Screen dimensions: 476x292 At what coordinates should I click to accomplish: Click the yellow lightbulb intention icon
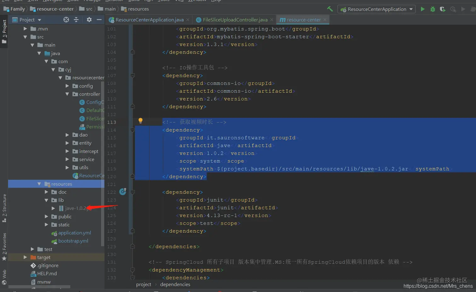pyautogui.click(x=140, y=121)
